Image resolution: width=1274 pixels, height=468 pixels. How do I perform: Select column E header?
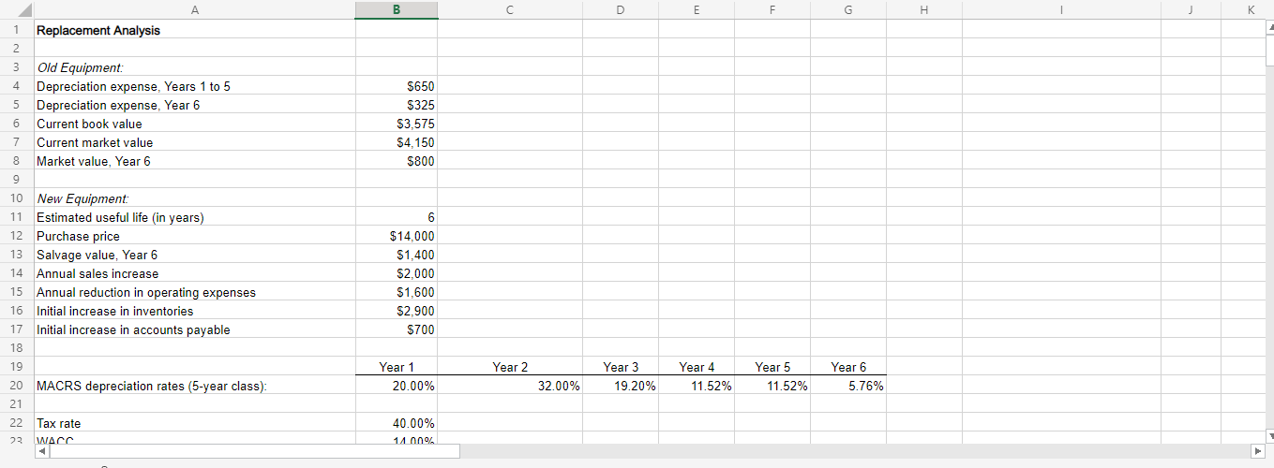click(x=696, y=10)
